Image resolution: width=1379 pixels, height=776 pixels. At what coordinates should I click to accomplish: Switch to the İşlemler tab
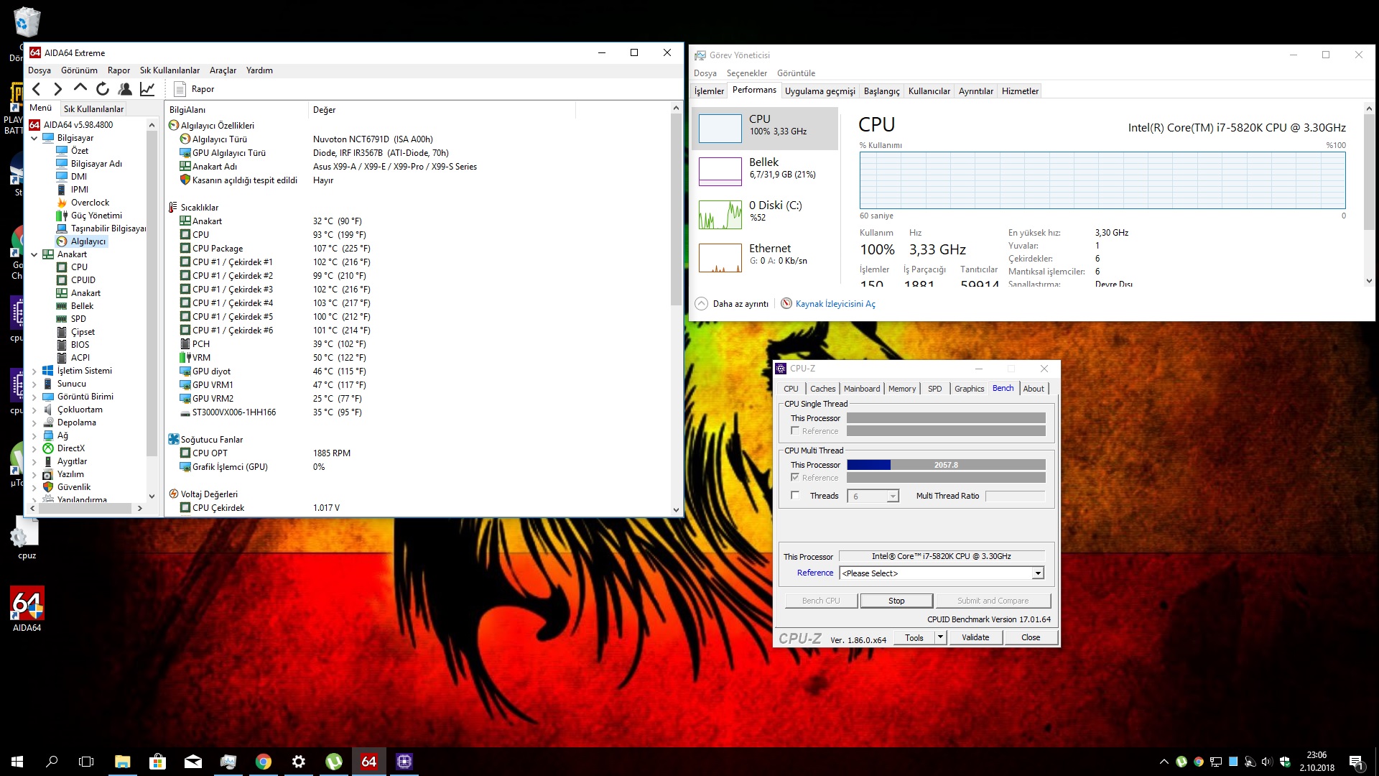[x=709, y=91]
